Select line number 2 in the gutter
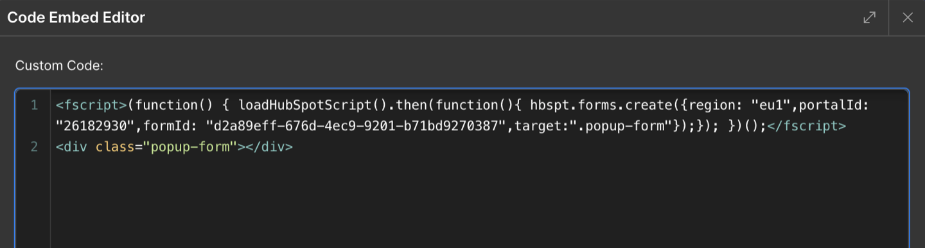Screen dimensions: 925x248 tap(34, 147)
